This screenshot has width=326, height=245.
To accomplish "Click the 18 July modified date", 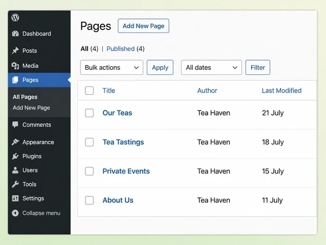I will 273,142.
